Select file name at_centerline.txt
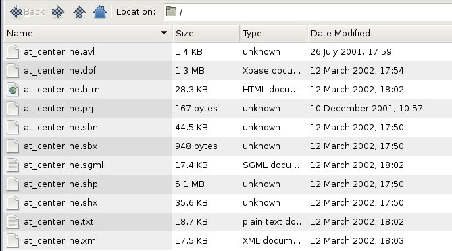Screen dimensions: 452x251 coord(59,221)
